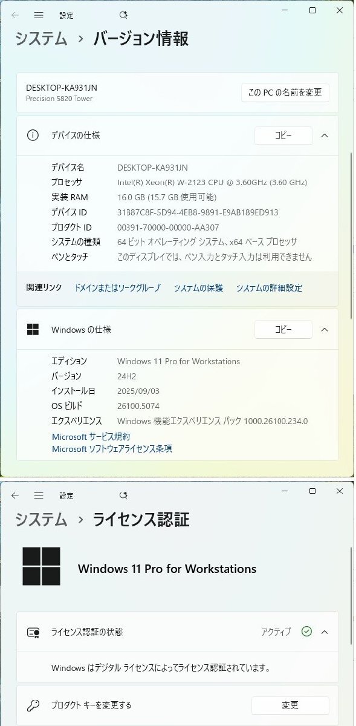Viewport: 356px width, 726px height.
Task: Click Precision 5820 Tower model text
Action: [59, 99]
